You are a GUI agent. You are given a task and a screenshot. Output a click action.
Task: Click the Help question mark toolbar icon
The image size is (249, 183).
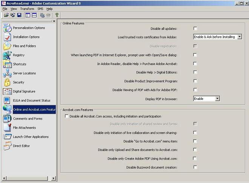pyautogui.click(x=57, y=15)
